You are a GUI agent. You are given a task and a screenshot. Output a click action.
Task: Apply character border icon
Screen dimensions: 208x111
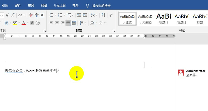coord(42,15)
